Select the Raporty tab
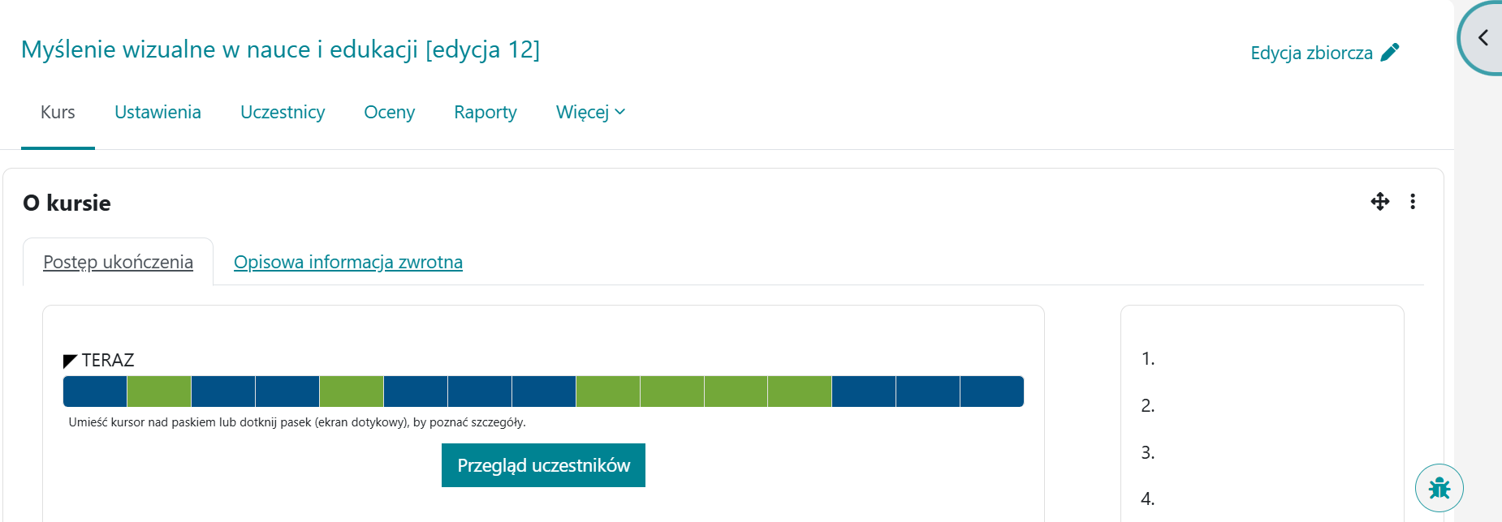 pyautogui.click(x=485, y=113)
